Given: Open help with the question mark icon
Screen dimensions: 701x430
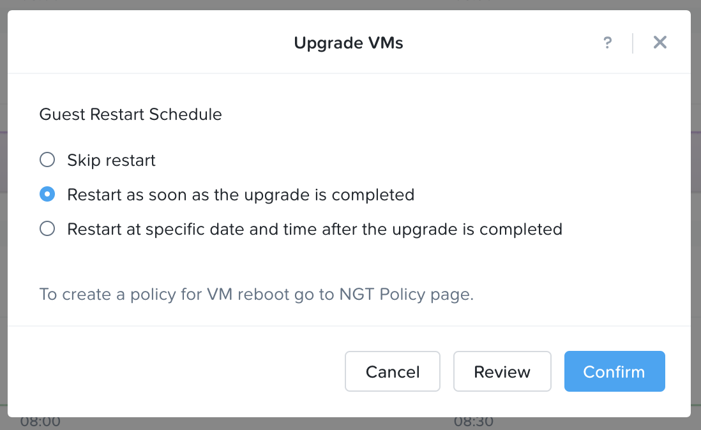Looking at the screenshot, I should pos(607,43).
